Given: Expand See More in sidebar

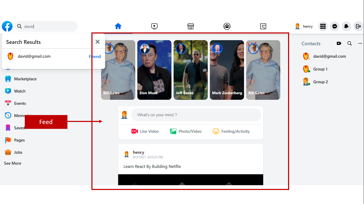Looking at the screenshot, I should pos(13,163).
